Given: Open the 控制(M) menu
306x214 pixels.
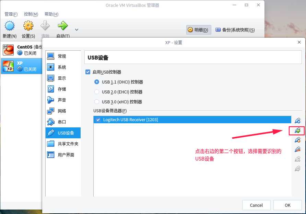Looking at the screenshot, I should [x=31, y=14].
